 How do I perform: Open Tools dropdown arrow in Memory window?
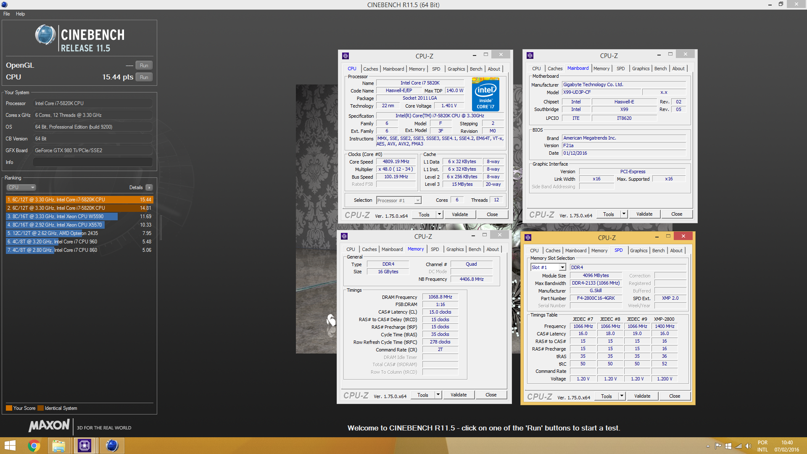coord(438,395)
